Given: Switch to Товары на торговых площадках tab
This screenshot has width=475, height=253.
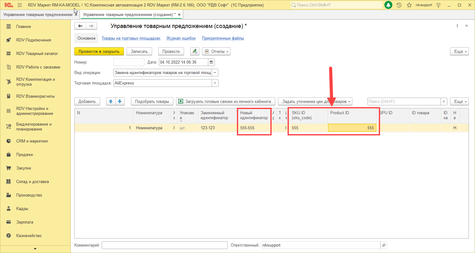Looking at the screenshot, I should 131,38.
